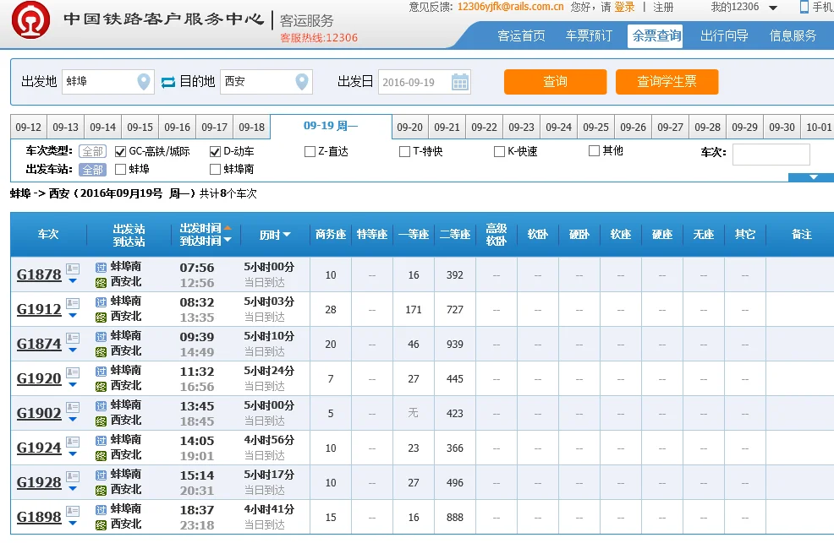Click the sort arrow on the 历时 column
This screenshot has width=834, height=543.
288,234
